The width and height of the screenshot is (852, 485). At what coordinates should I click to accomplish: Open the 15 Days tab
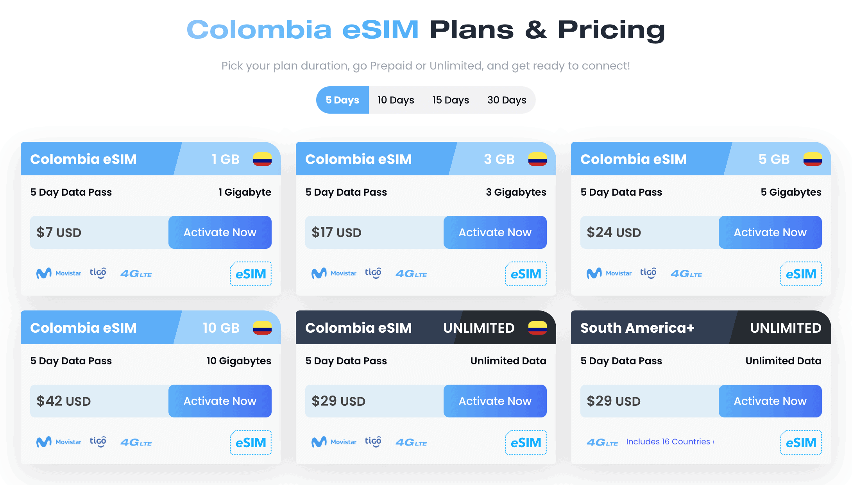click(450, 100)
